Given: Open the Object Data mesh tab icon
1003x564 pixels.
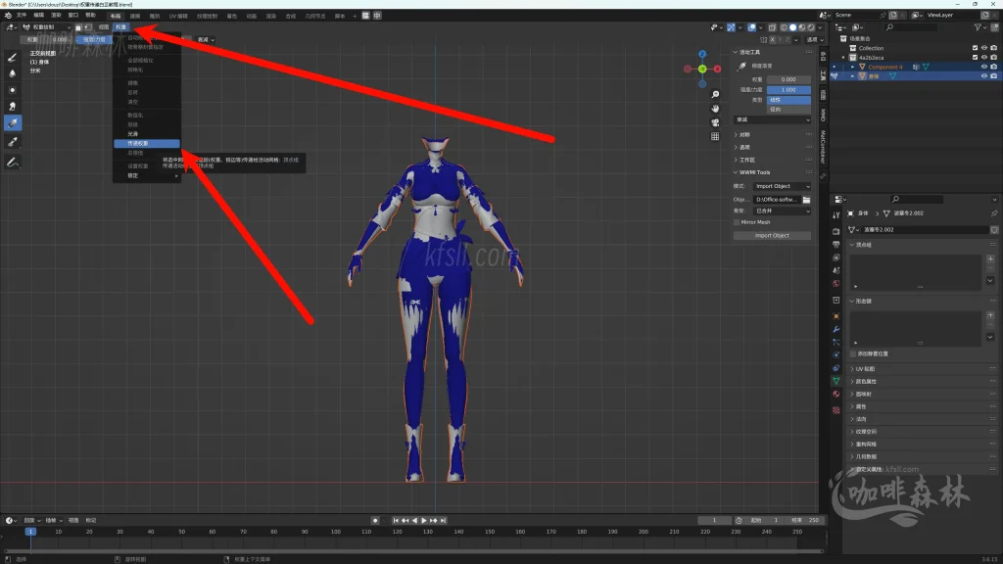Looking at the screenshot, I should pos(836,381).
